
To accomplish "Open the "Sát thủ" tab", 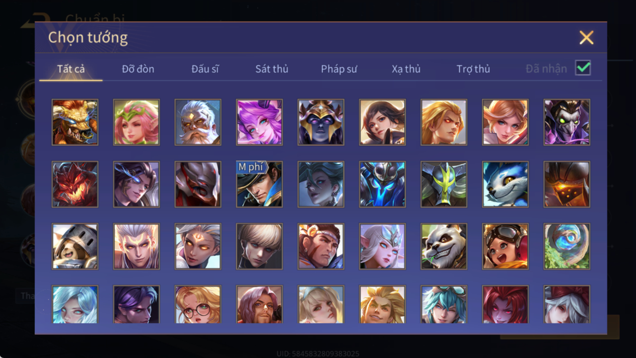I will click(x=271, y=69).
